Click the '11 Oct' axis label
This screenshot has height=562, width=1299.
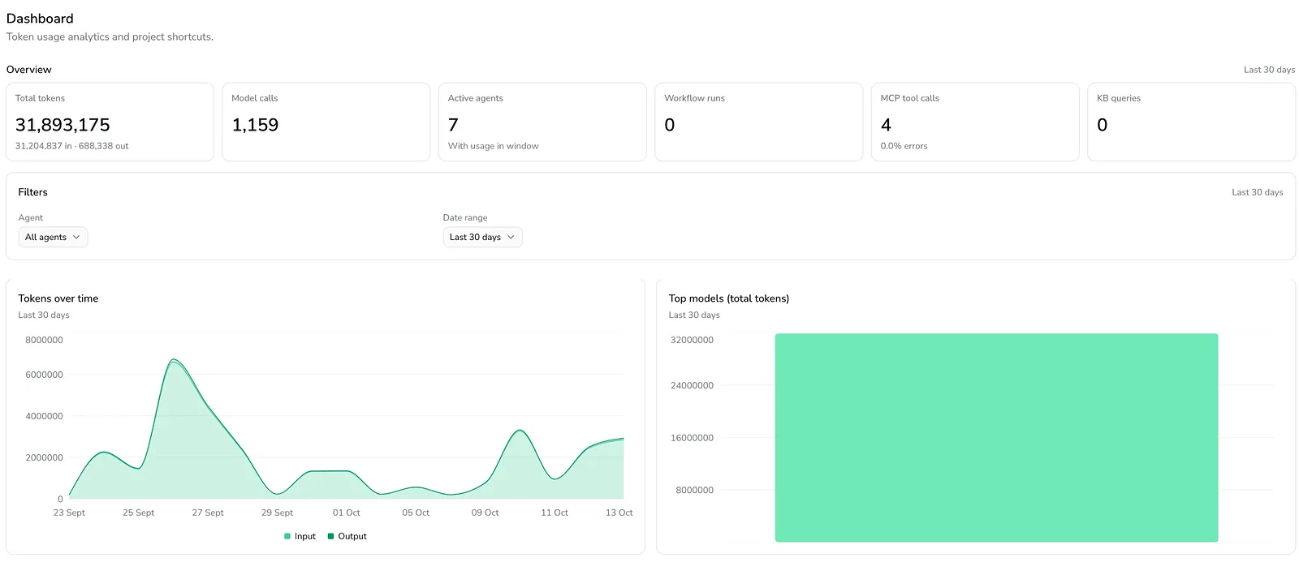click(x=555, y=513)
